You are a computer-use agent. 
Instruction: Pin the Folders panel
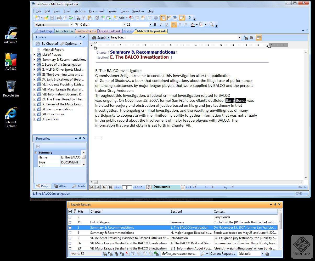80,37
